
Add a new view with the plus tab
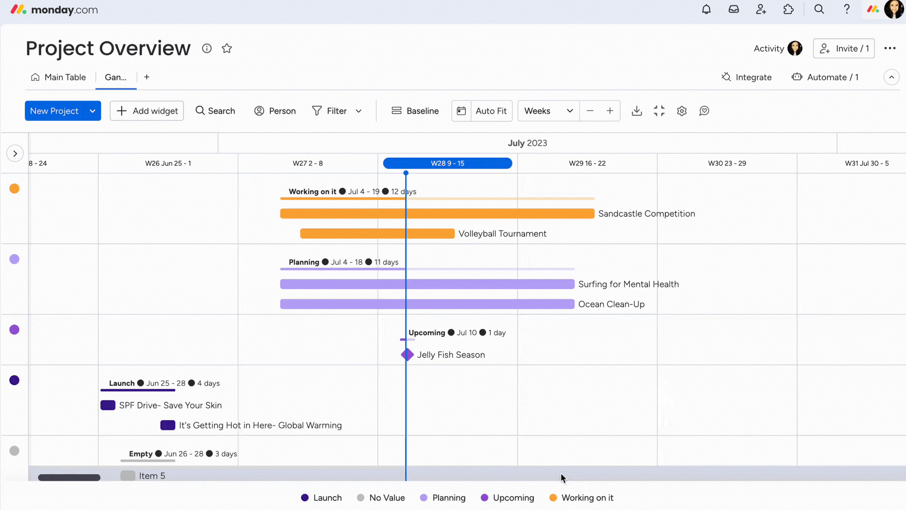147,77
